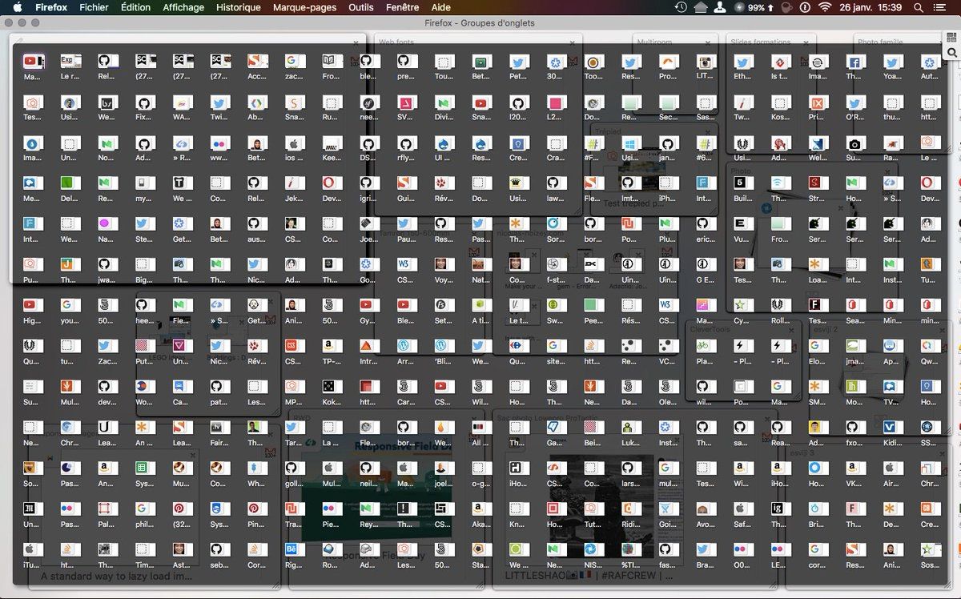The height and width of the screenshot is (599, 961).
Task: Open the Fichier menu
Action: (94, 7)
